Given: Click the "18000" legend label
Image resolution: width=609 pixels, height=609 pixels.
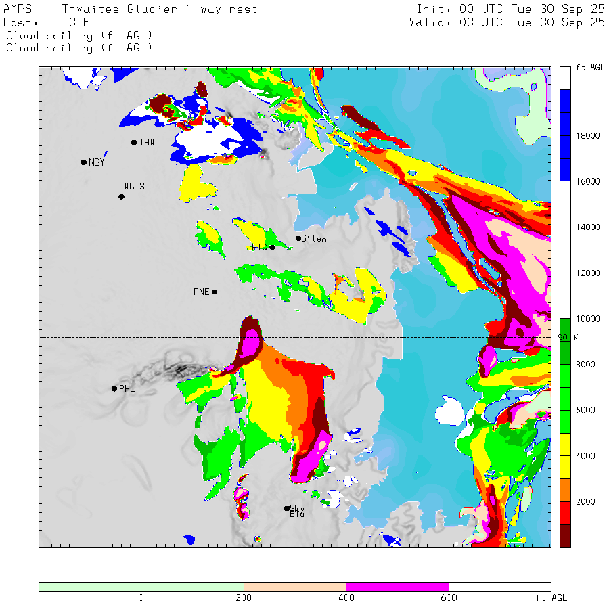Looking at the screenshot, I should (587, 136).
